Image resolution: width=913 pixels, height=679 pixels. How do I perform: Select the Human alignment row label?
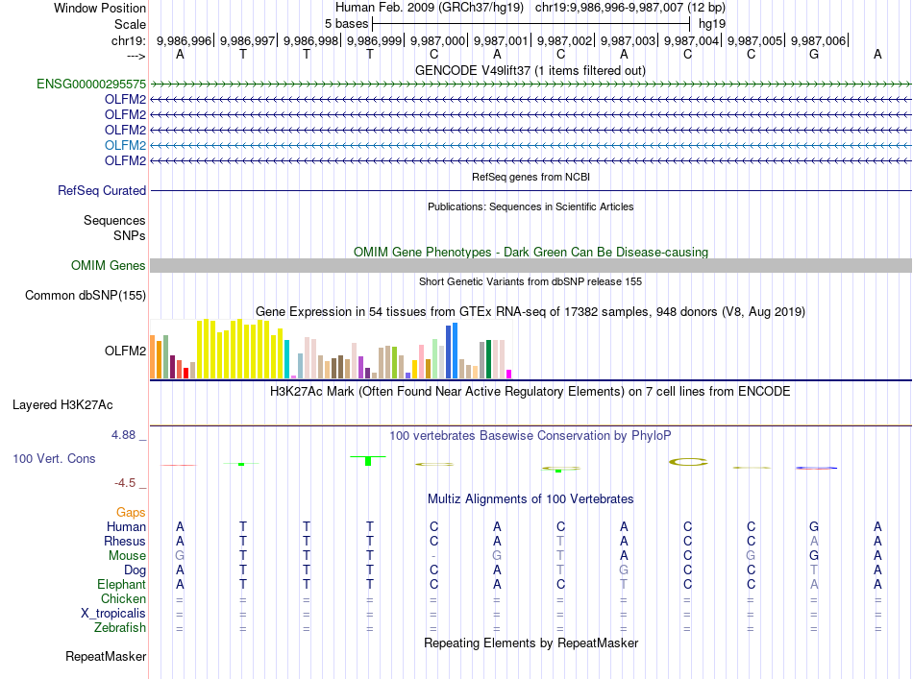(126, 527)
